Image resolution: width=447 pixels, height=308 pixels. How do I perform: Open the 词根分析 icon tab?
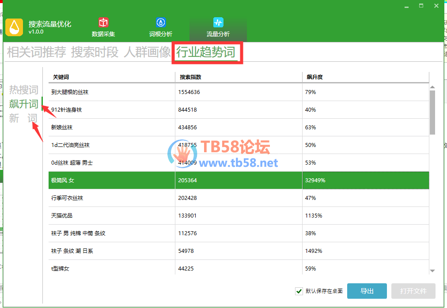coord(161,28)
